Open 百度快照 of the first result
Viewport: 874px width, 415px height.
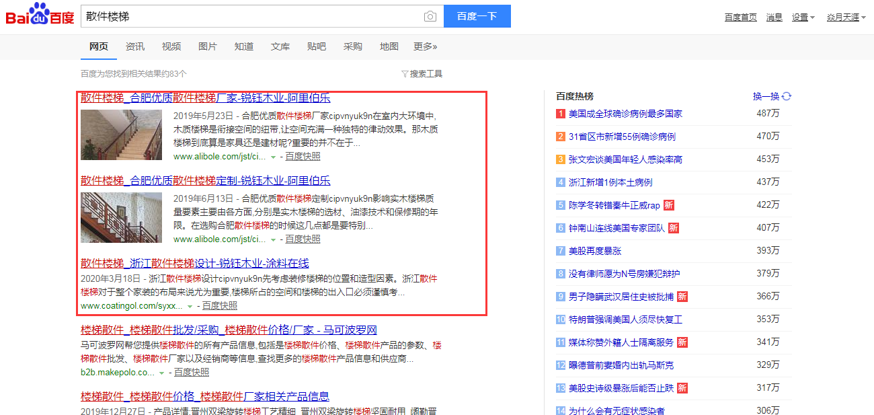point(304,155)
